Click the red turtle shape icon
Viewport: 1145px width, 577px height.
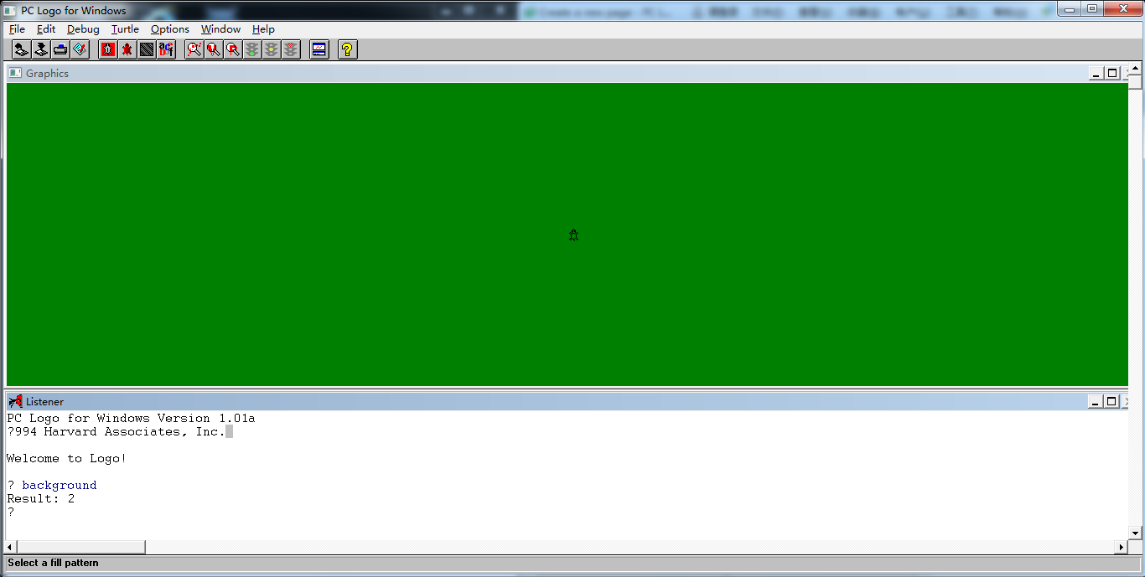127,49
